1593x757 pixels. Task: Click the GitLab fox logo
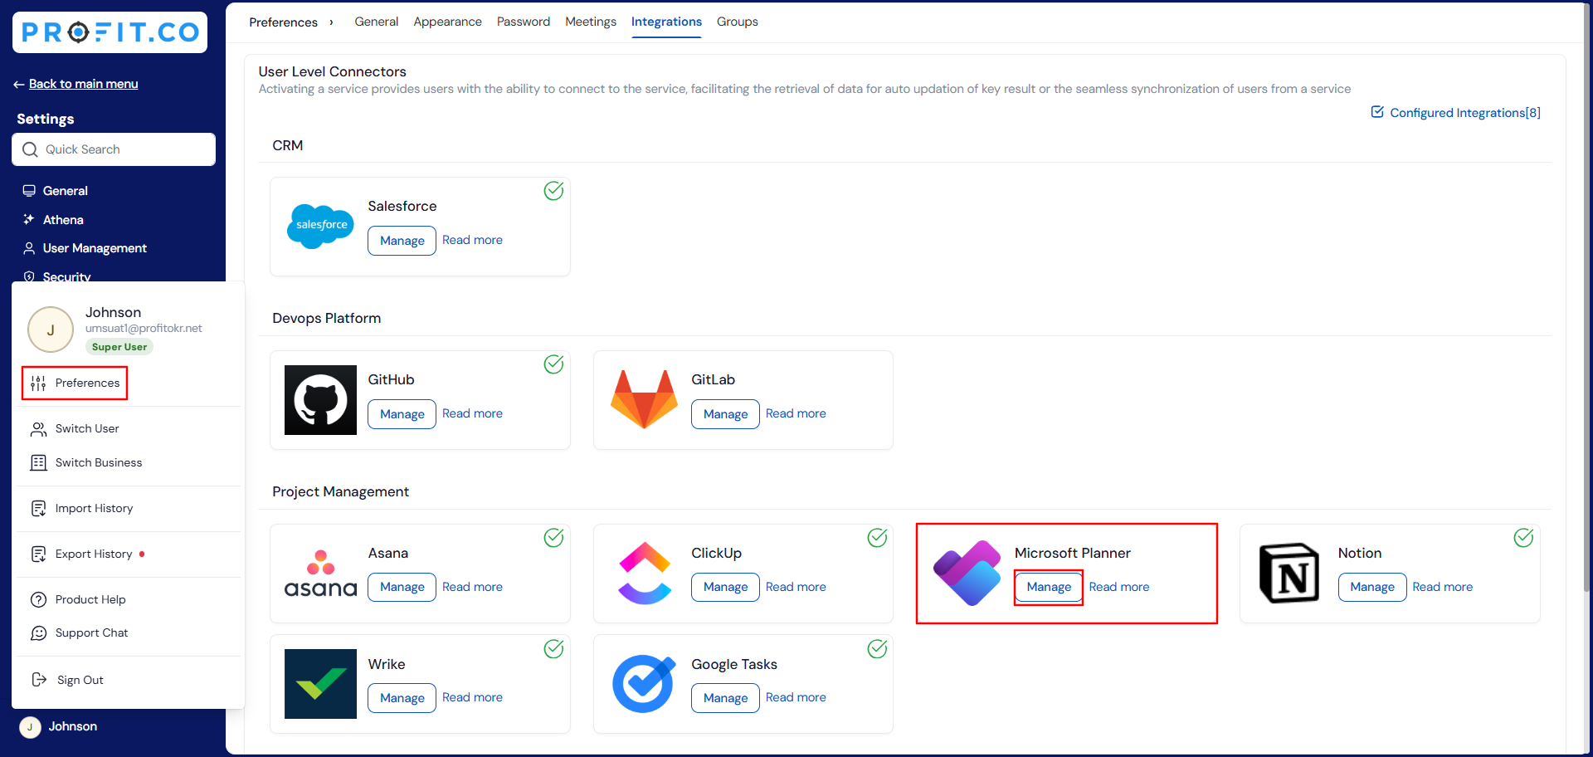click(x=644, y=399)
